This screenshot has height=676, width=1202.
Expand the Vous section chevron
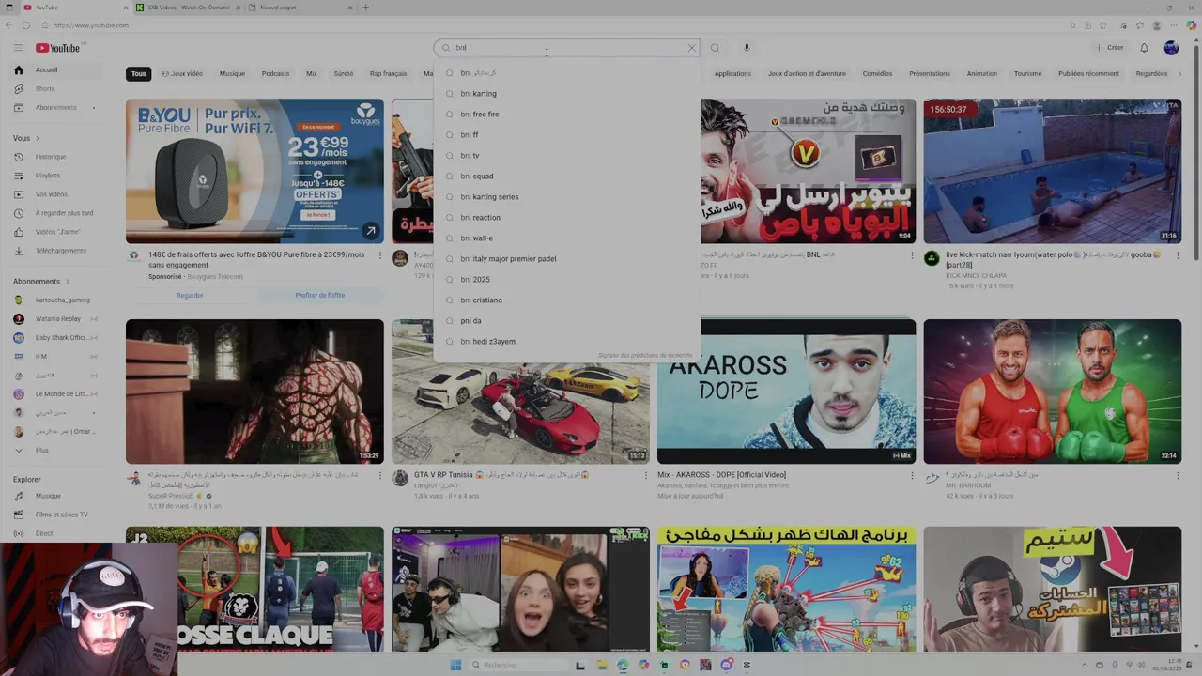37,138
